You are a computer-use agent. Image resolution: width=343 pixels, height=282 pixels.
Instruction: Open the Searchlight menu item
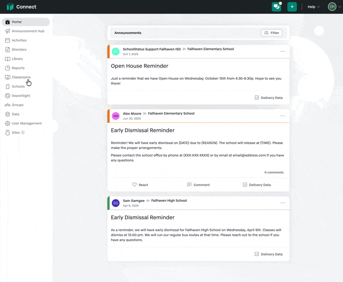(x=21, y=95)
